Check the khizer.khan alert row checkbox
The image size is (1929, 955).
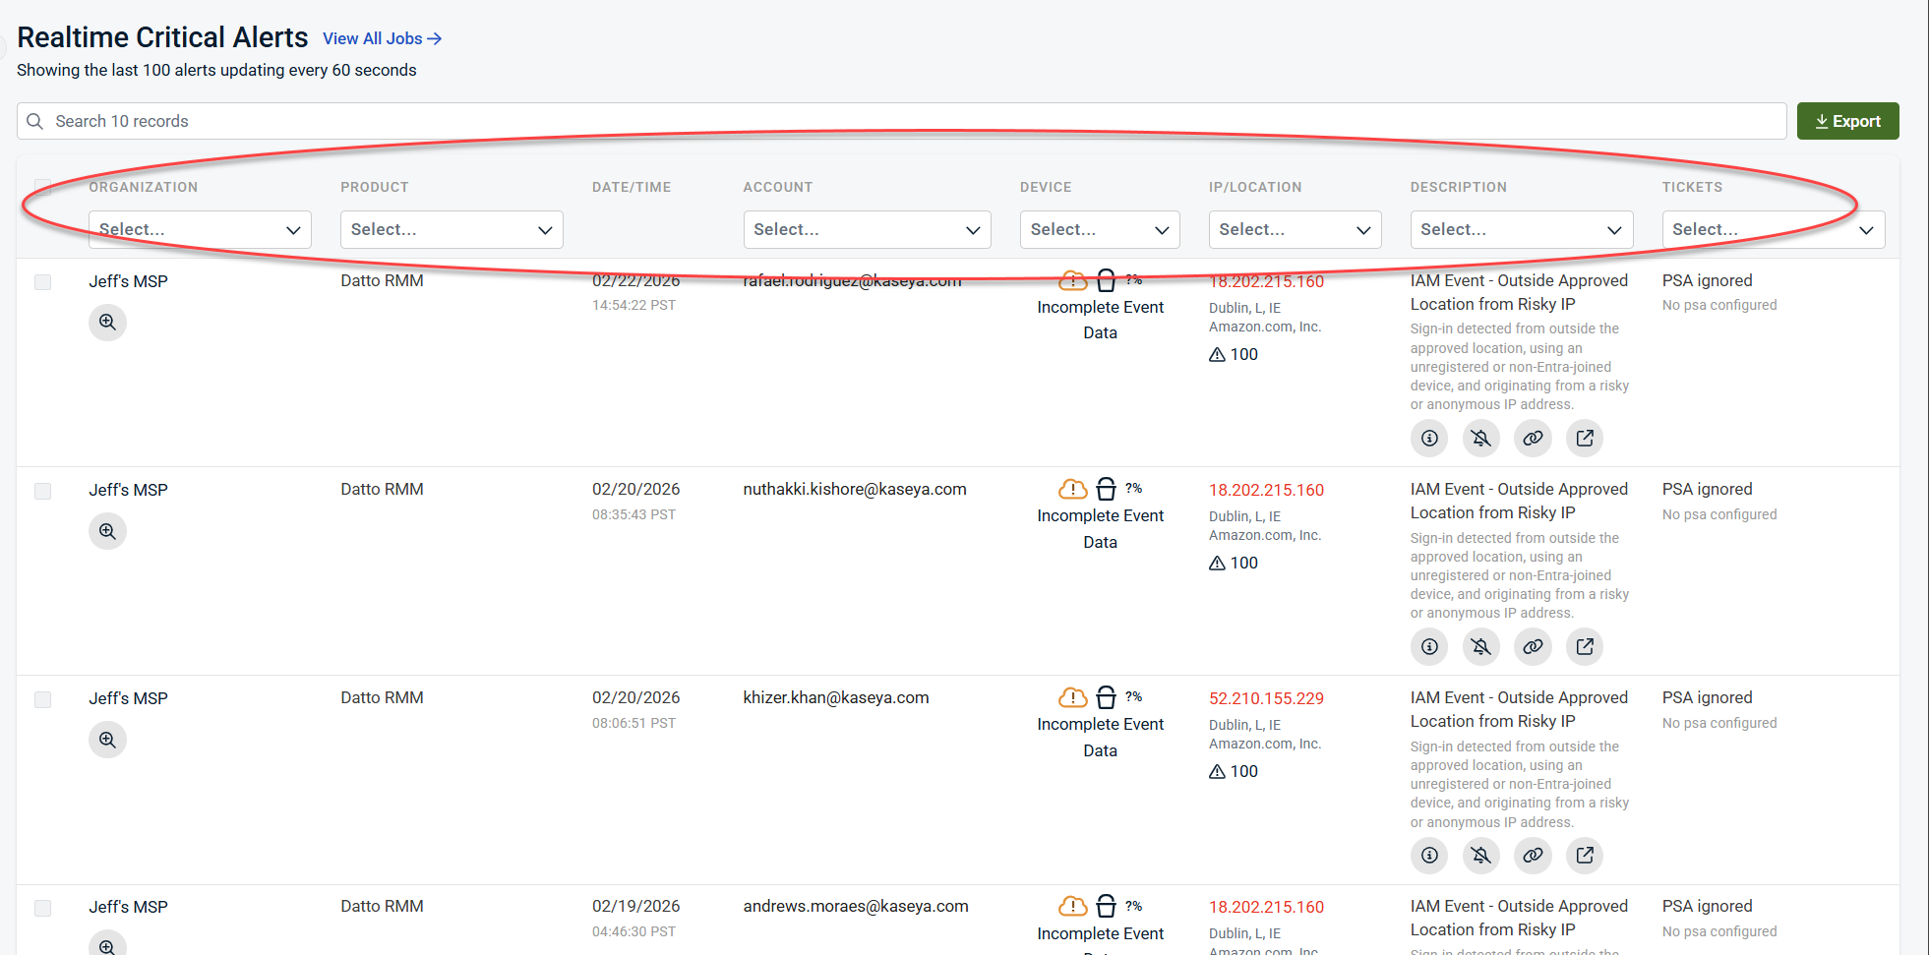click(43, 699)
